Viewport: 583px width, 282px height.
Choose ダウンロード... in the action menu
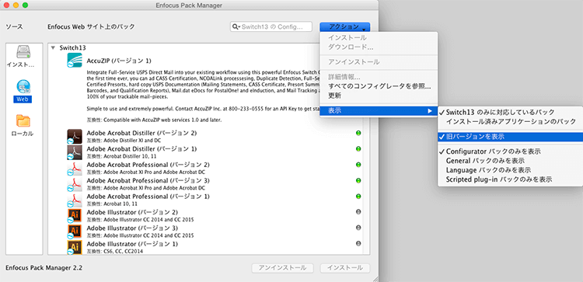pos(379,47)
